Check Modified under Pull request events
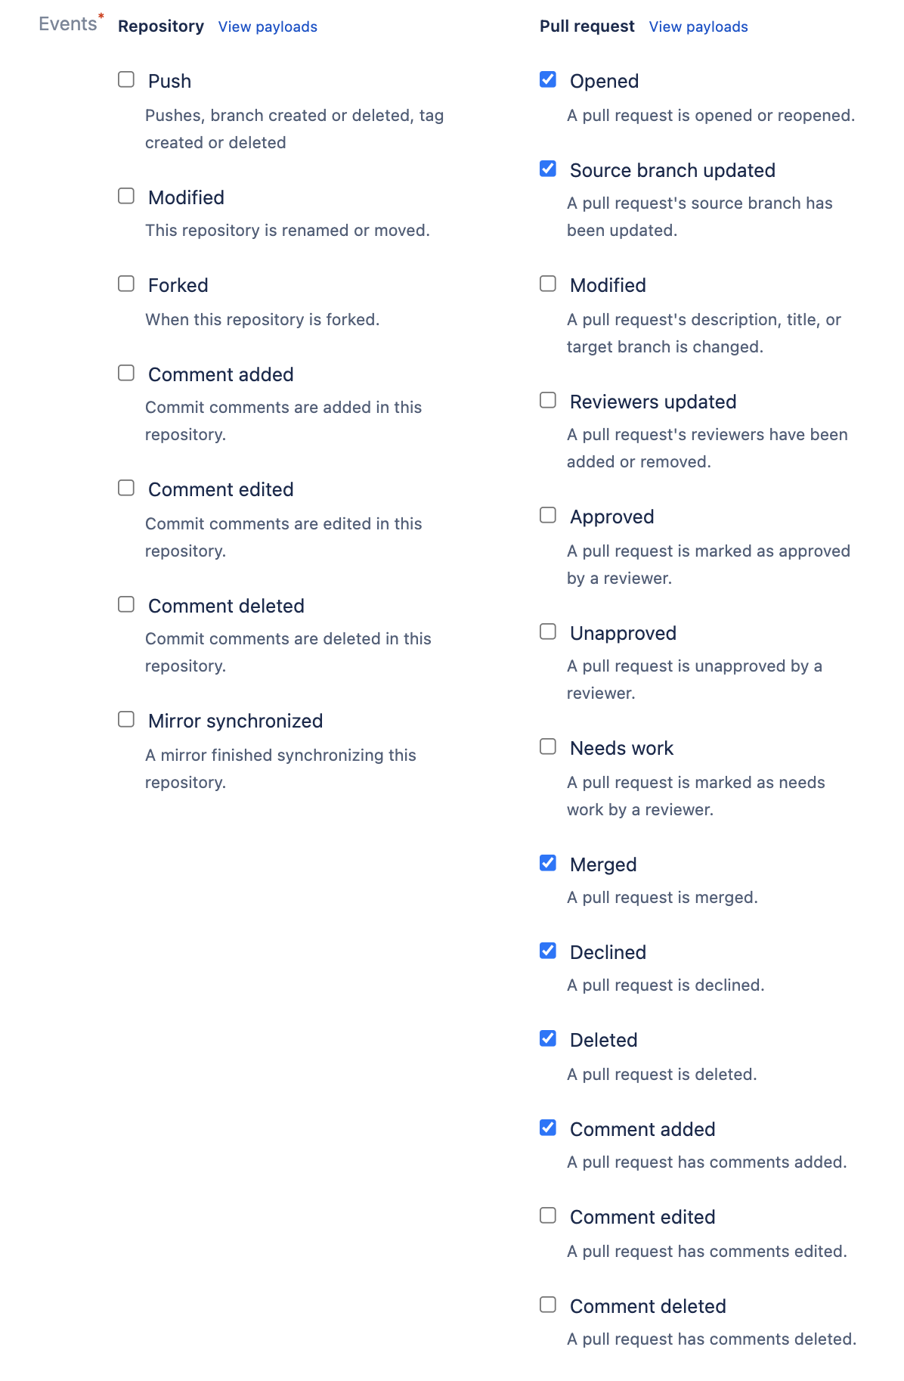Image resolution: width=904 pixels, height=1381 pixels. coord(547,282)
